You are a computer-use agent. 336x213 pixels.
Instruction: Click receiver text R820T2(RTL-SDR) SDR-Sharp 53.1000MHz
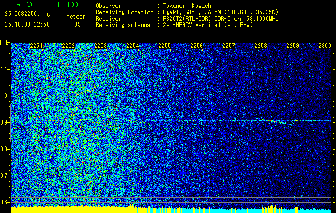pos(221,19)
